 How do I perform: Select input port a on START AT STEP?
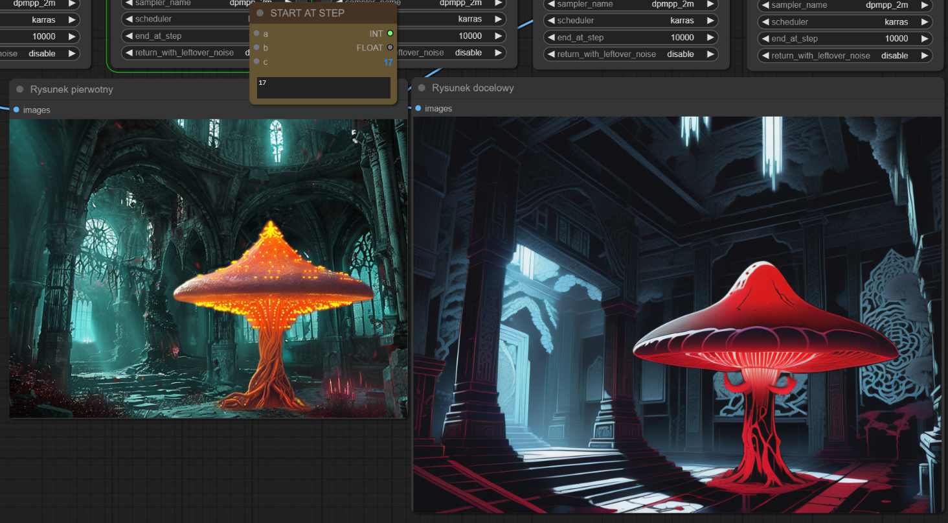click(x=256, y=33)
